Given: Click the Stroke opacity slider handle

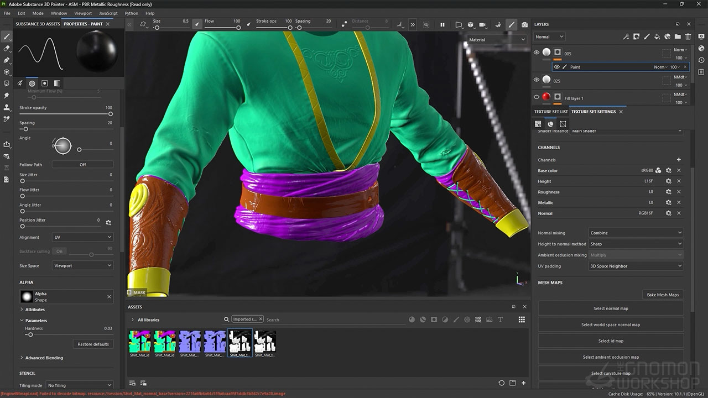Looking at the screenshot, I should (x=111, y=113).
